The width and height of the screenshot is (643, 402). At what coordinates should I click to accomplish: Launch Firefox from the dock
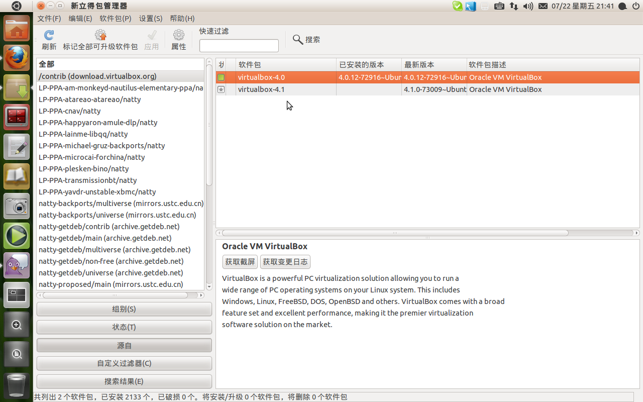(x=17, y=58)
